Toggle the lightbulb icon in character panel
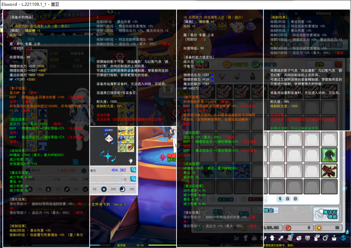Screen dimensions: 351x248 pyautogui.click(x=131, y=161)
